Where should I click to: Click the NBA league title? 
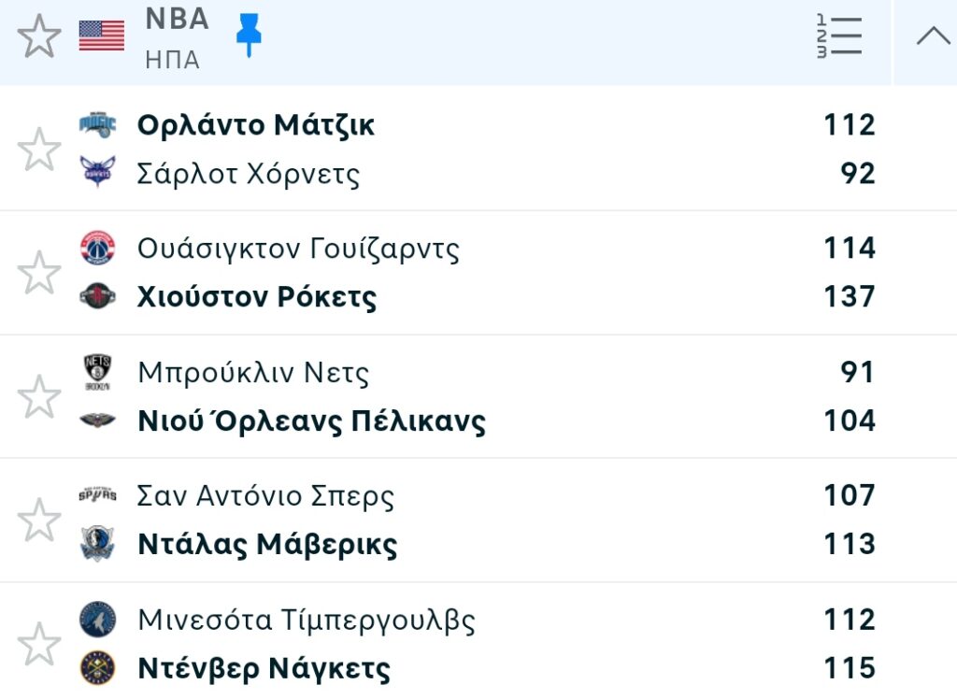177,19
